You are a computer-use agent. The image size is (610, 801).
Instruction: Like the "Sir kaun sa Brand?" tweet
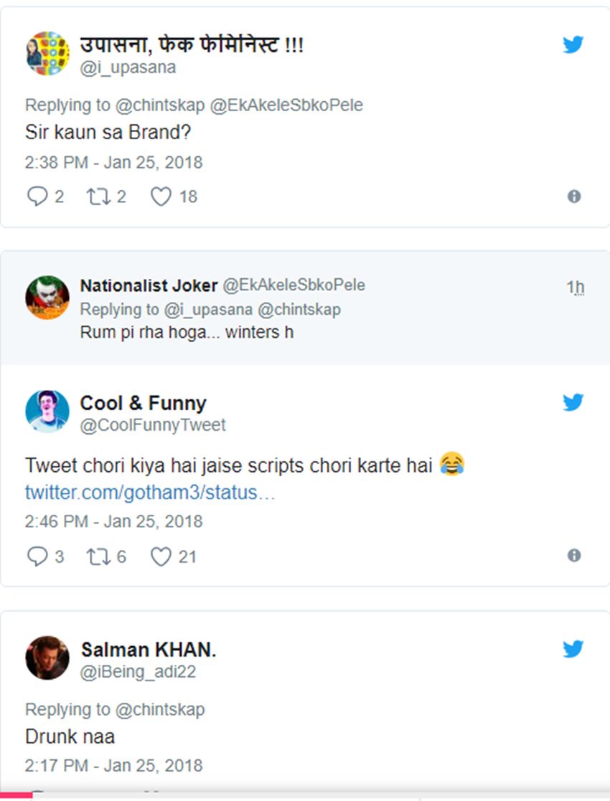pyautogui.click(x=161, y=196)
